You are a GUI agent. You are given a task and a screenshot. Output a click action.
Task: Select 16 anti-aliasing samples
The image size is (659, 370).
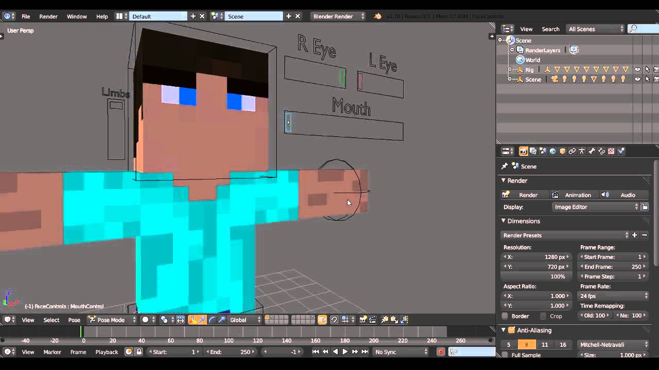tap(563, 345)
